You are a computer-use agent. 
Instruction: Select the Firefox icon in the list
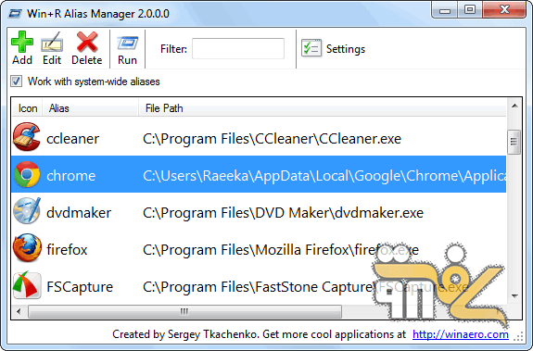point(27,248)
